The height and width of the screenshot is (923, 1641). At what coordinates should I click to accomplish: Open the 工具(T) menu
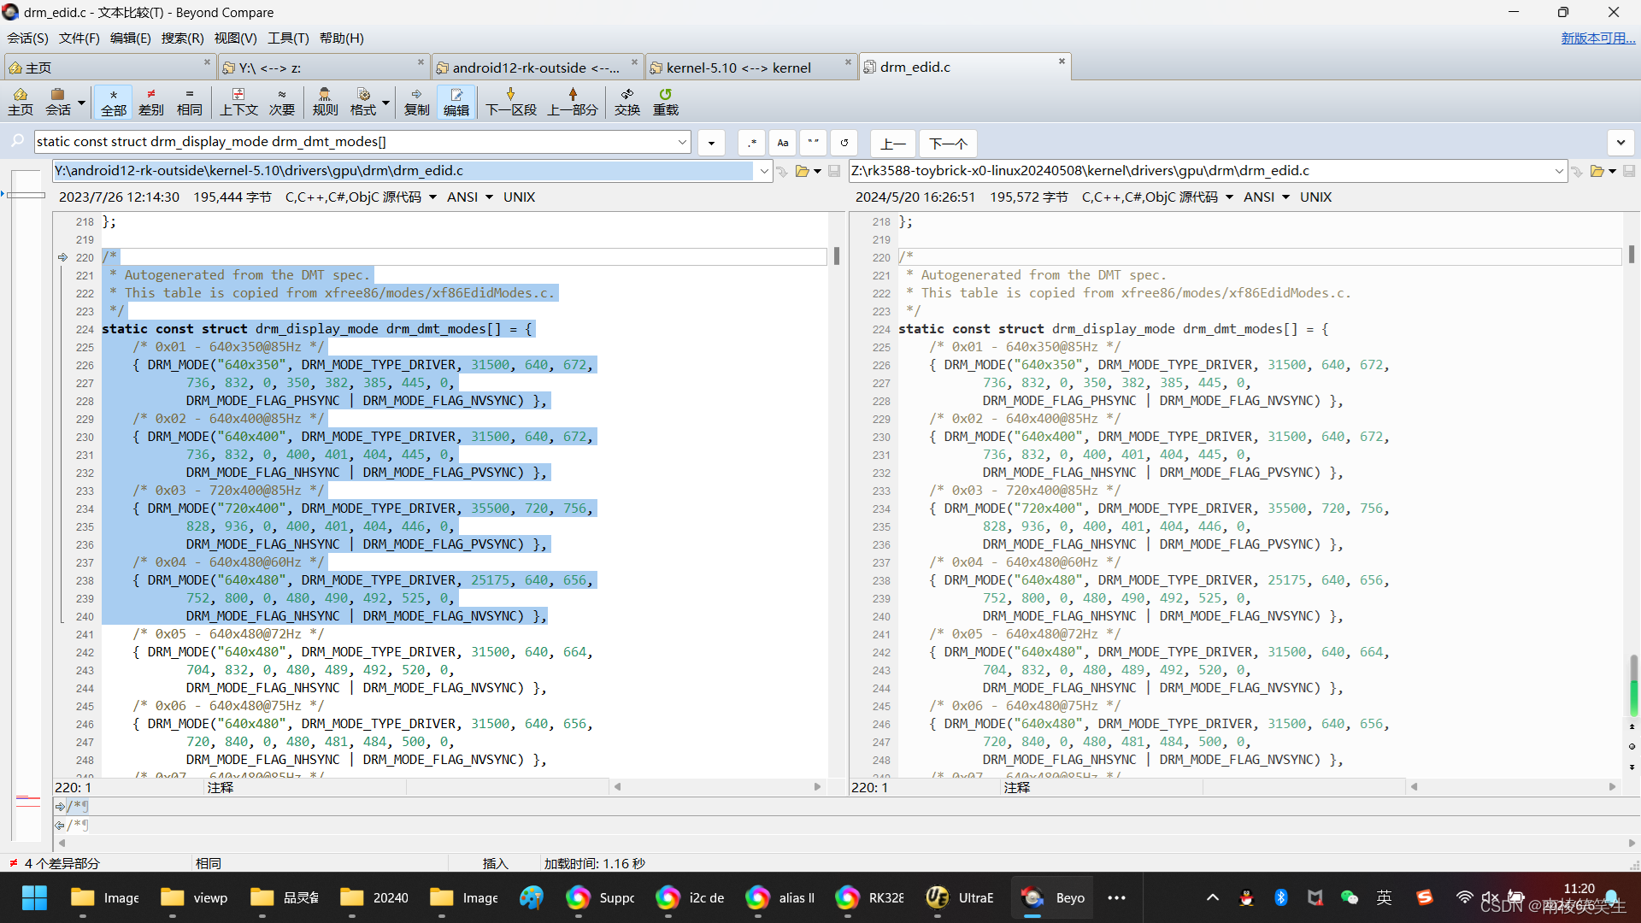(x=288, y=38)
